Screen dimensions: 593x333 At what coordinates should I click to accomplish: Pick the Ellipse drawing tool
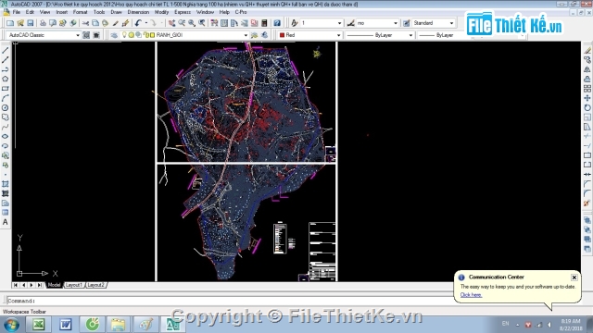click(x=6, y=136)
